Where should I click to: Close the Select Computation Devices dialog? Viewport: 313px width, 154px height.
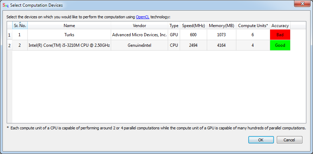point(302,4)
